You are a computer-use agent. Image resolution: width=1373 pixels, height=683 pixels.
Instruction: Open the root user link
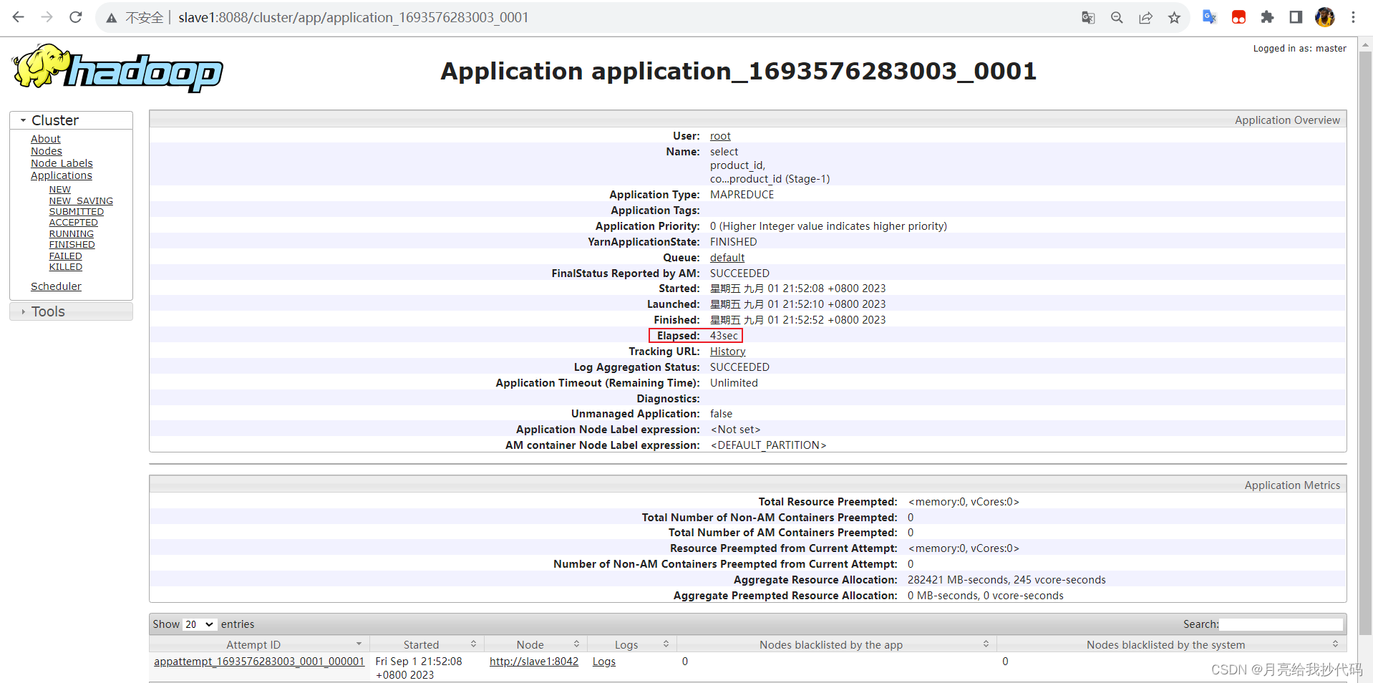[720, 136]
